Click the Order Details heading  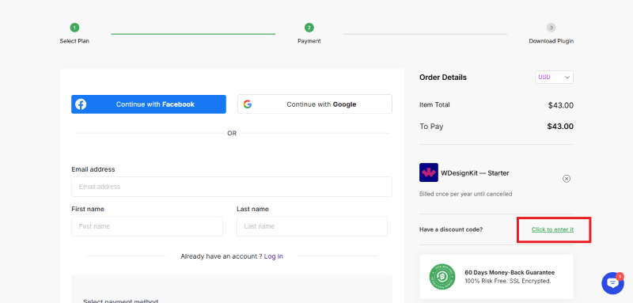click(x=443, y=78)
